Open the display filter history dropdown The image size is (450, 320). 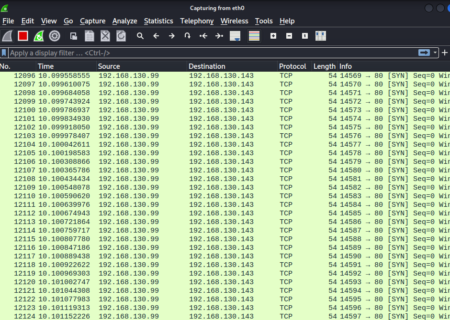pos(435,53)
